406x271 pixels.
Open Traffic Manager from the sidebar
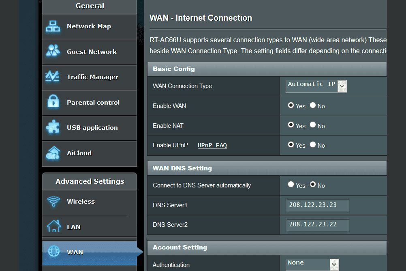coord(92,77)
